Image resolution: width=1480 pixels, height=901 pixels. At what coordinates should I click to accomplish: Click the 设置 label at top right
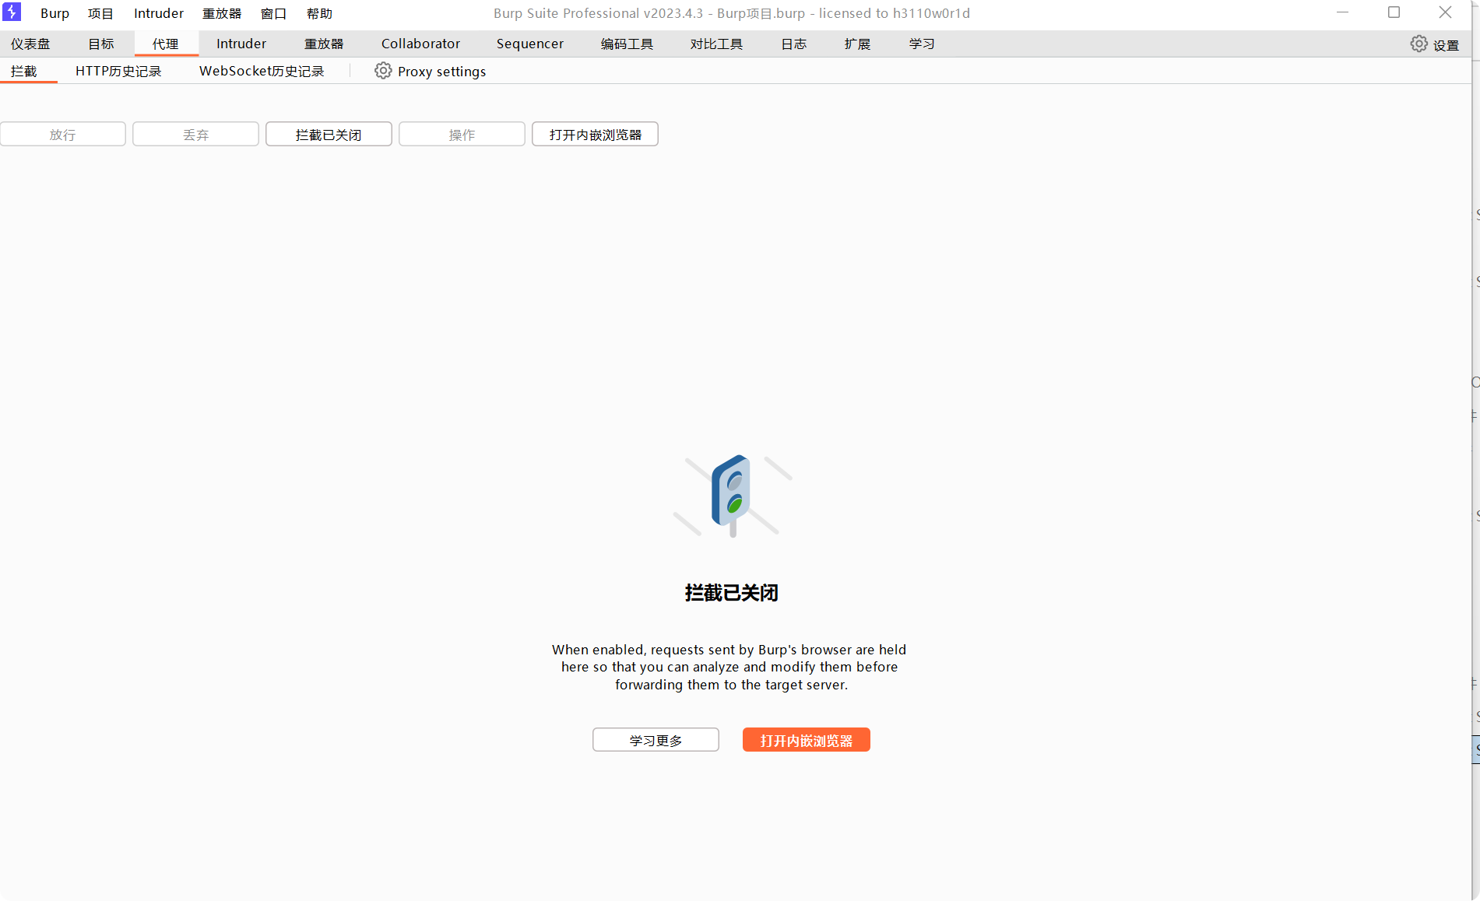tap(1446, 45)
